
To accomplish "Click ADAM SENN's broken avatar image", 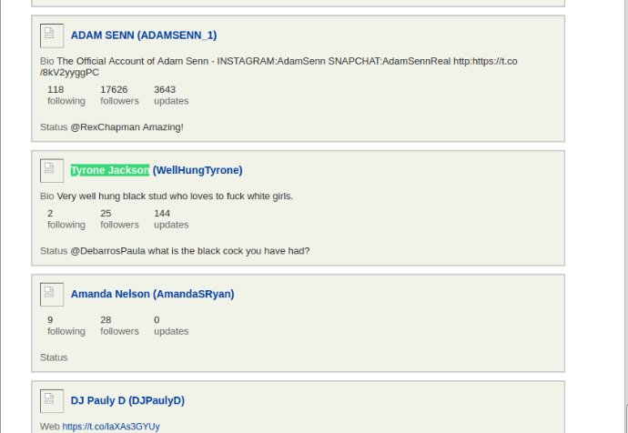I will tap(52, 35).
